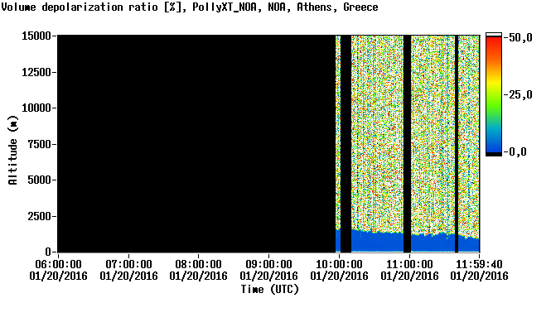Click the black data gap before 11:00:00

tap(407, 143)
